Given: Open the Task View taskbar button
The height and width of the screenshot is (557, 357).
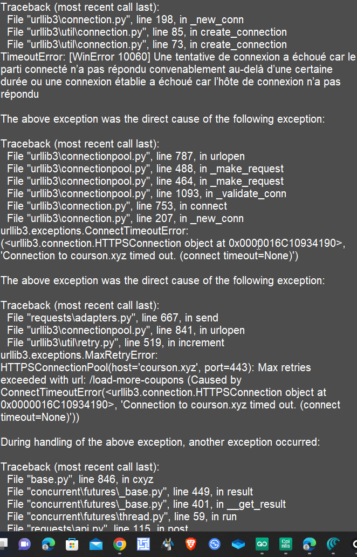Looking at the screenshot, I should click(2, 543).
